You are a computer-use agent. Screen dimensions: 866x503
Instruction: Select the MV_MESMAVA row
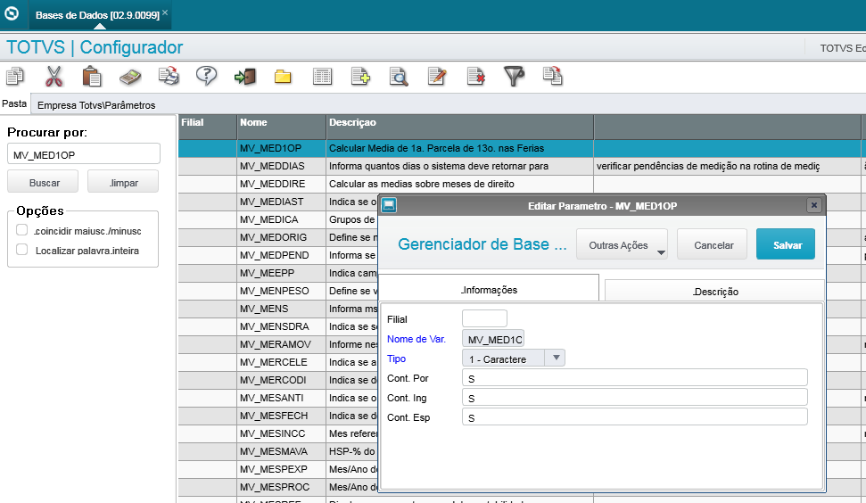click(x=278, y=451)
